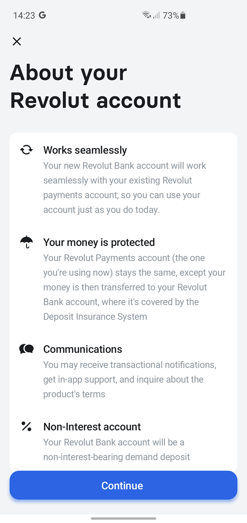This screenshot has height=523, width=247.
Task: Tap the battery icon in the status bar
Action: 183,15
